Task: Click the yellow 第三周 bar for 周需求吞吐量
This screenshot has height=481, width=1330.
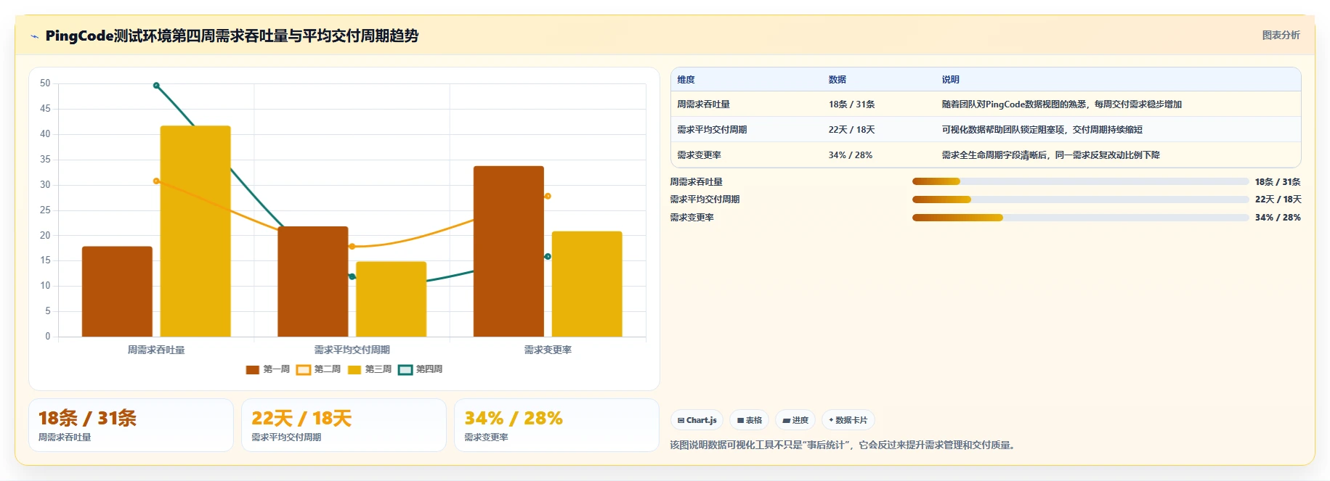Action: pos(195,231)
